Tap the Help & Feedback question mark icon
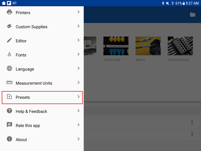 point(9,111)
